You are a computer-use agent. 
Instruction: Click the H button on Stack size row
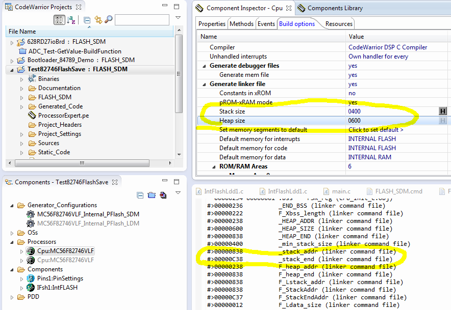[443, 111]
